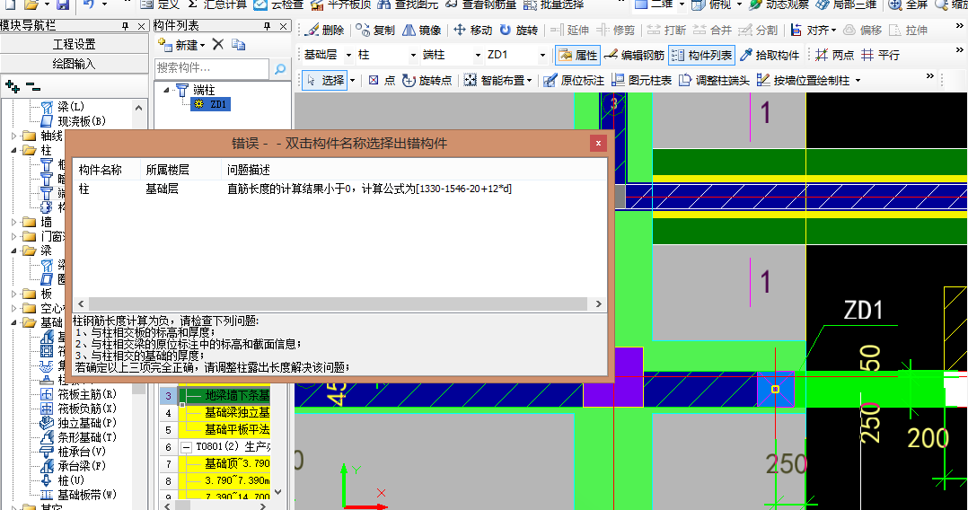Select the 复制 (copy) tool
Image resolution: width=968 pixels, height=510 pixels.
375,30
